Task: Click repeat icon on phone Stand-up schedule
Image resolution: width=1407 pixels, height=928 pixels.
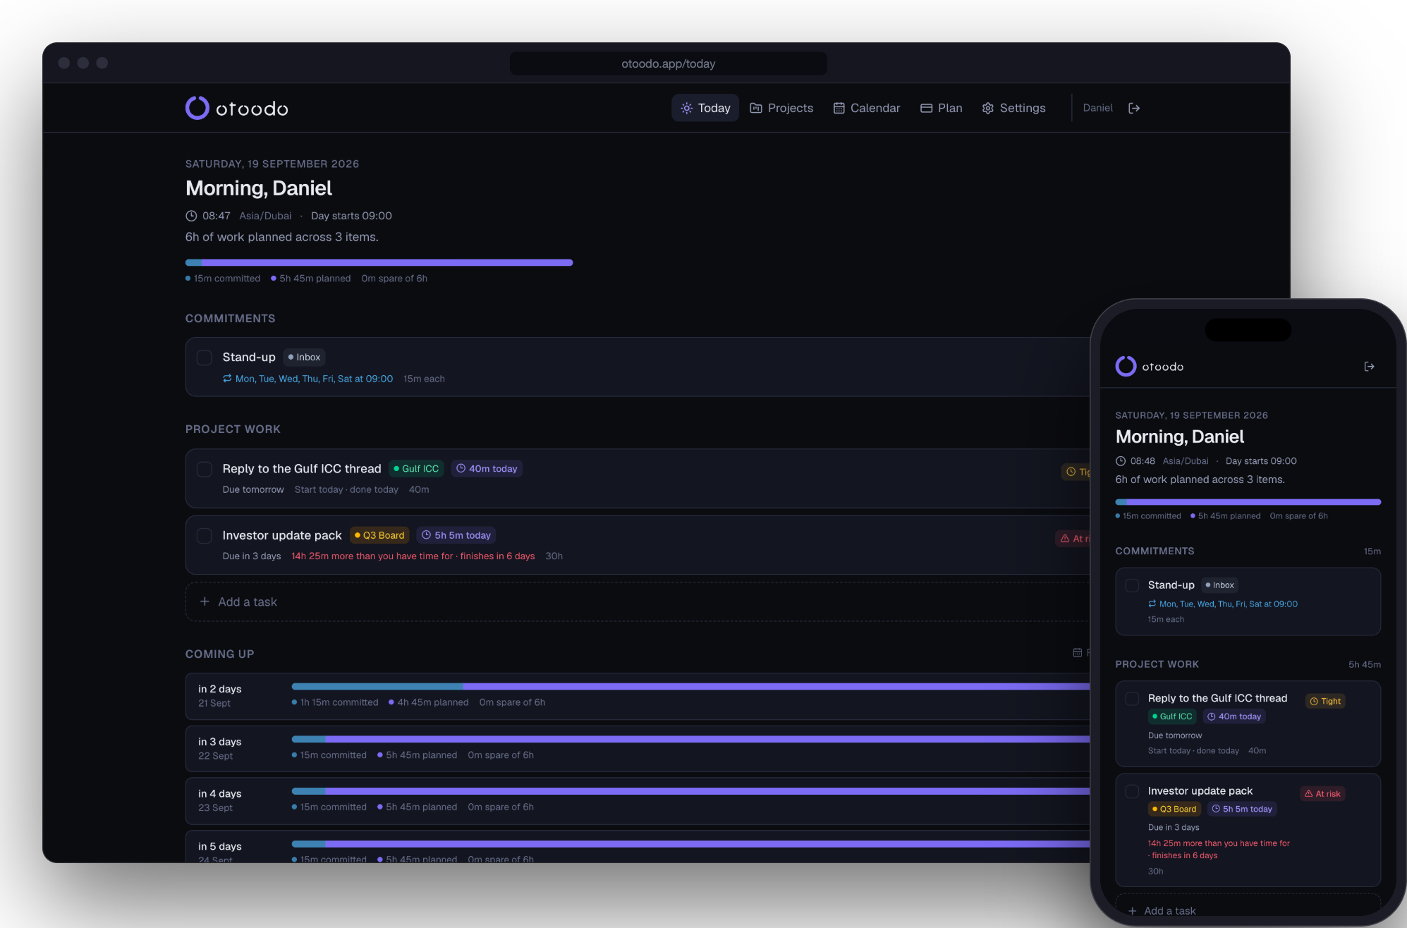Action: 1152,604
